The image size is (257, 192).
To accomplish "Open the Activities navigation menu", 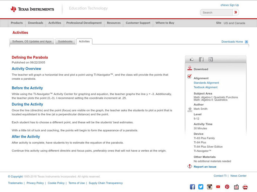I will click(55, 23).
